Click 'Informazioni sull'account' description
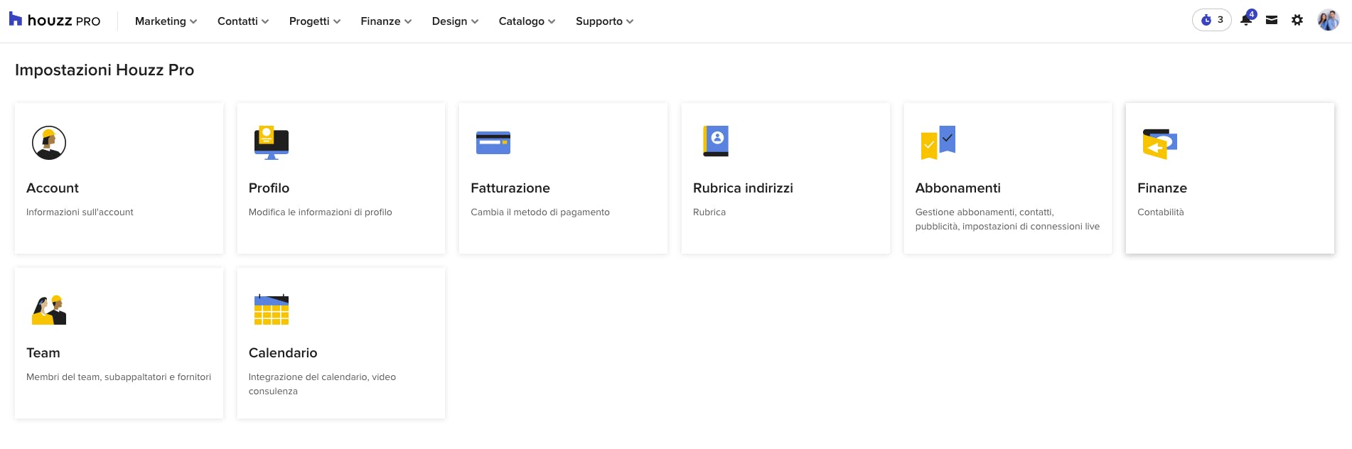 (x=80, y=212)
